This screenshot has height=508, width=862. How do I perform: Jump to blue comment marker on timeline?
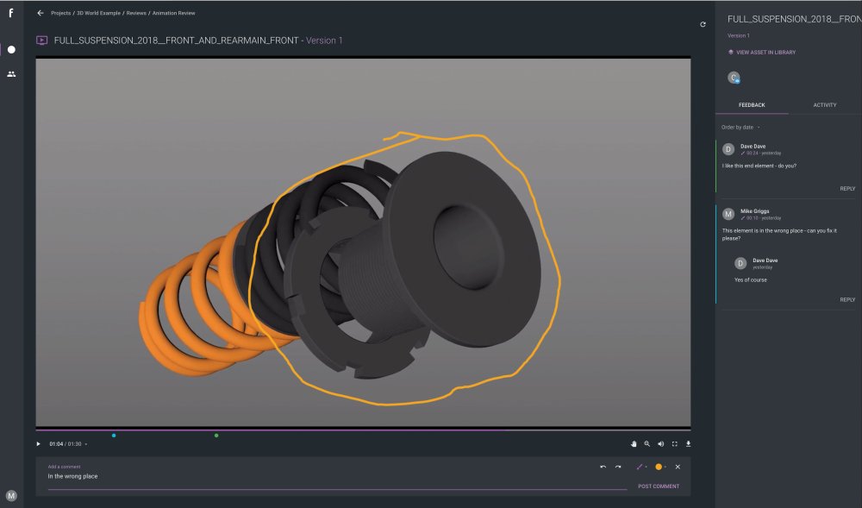pos(114,436)
